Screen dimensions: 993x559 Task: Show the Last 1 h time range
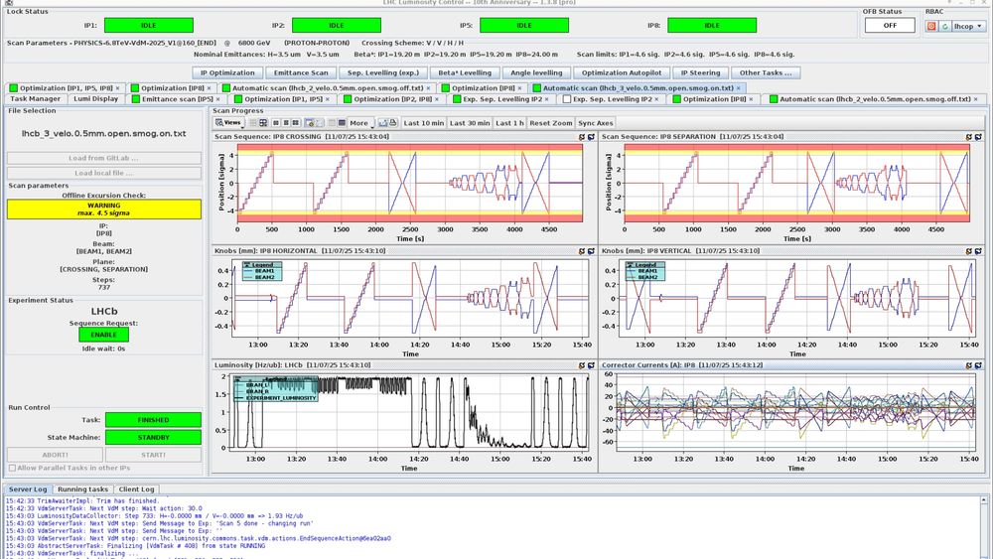click(x=509, y=123)
